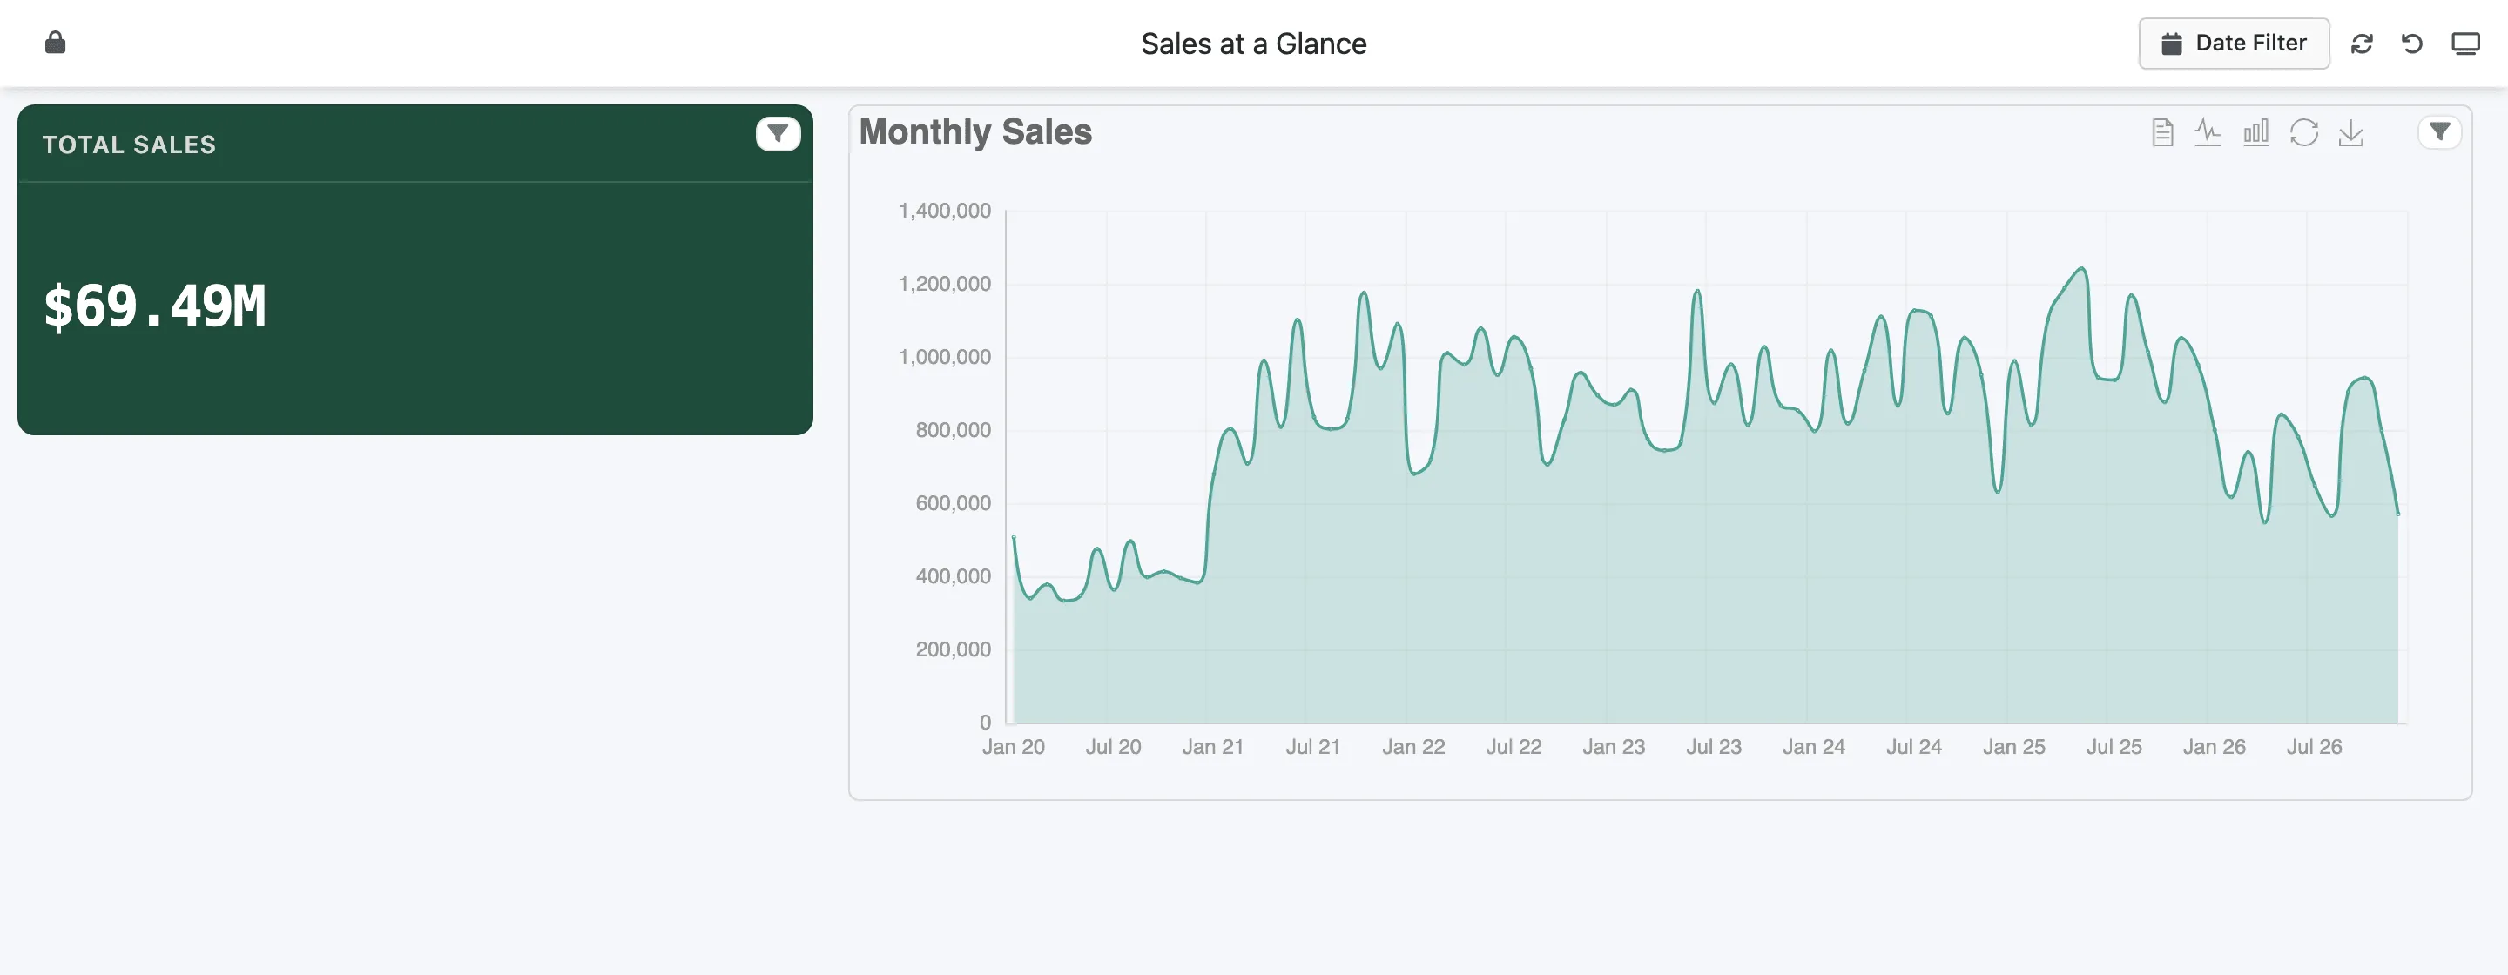Click the 200,000 y-axis label
This screenshot has height=975, width=2508.
coord(954,649)
